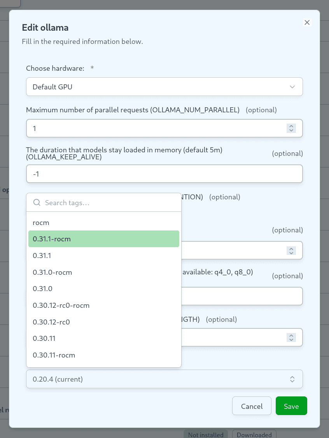Select the rocm tag

(104, 223)
